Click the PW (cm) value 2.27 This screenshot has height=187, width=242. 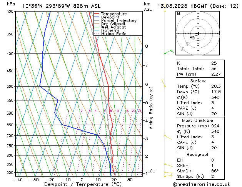click(x=216, y=74)
